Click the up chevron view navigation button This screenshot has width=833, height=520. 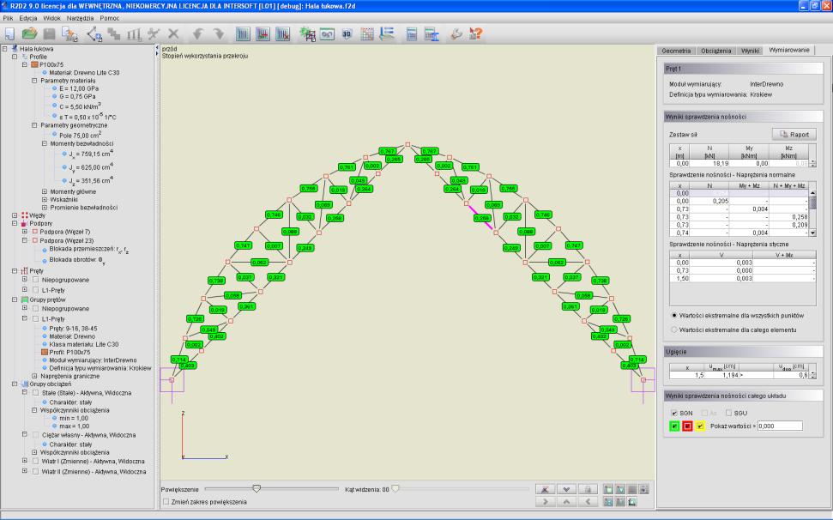pyautogui.click(x=566, y=501)
